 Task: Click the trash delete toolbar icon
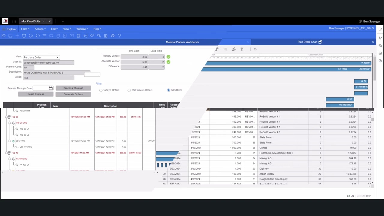24,36
